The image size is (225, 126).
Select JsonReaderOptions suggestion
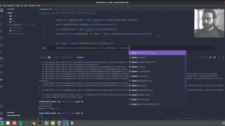click(x=157, y=90)
